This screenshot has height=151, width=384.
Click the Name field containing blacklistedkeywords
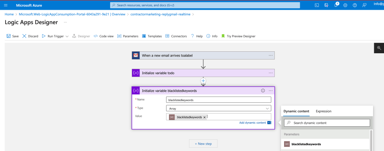(219, 100)
